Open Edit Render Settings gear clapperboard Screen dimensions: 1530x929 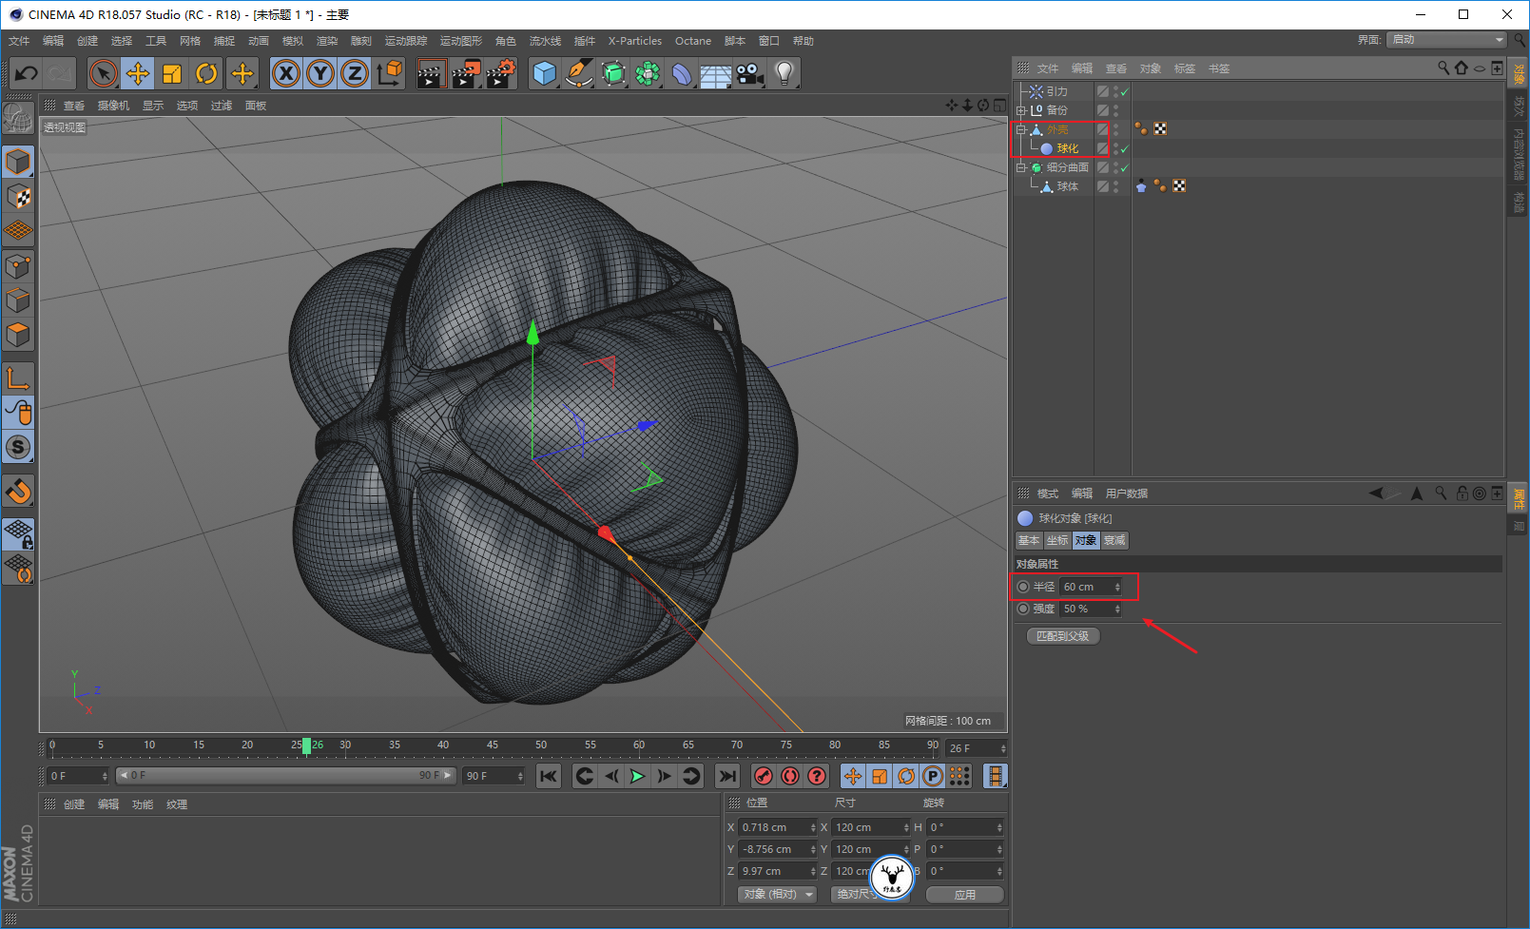pyautogui.click(x=500, y=73)
